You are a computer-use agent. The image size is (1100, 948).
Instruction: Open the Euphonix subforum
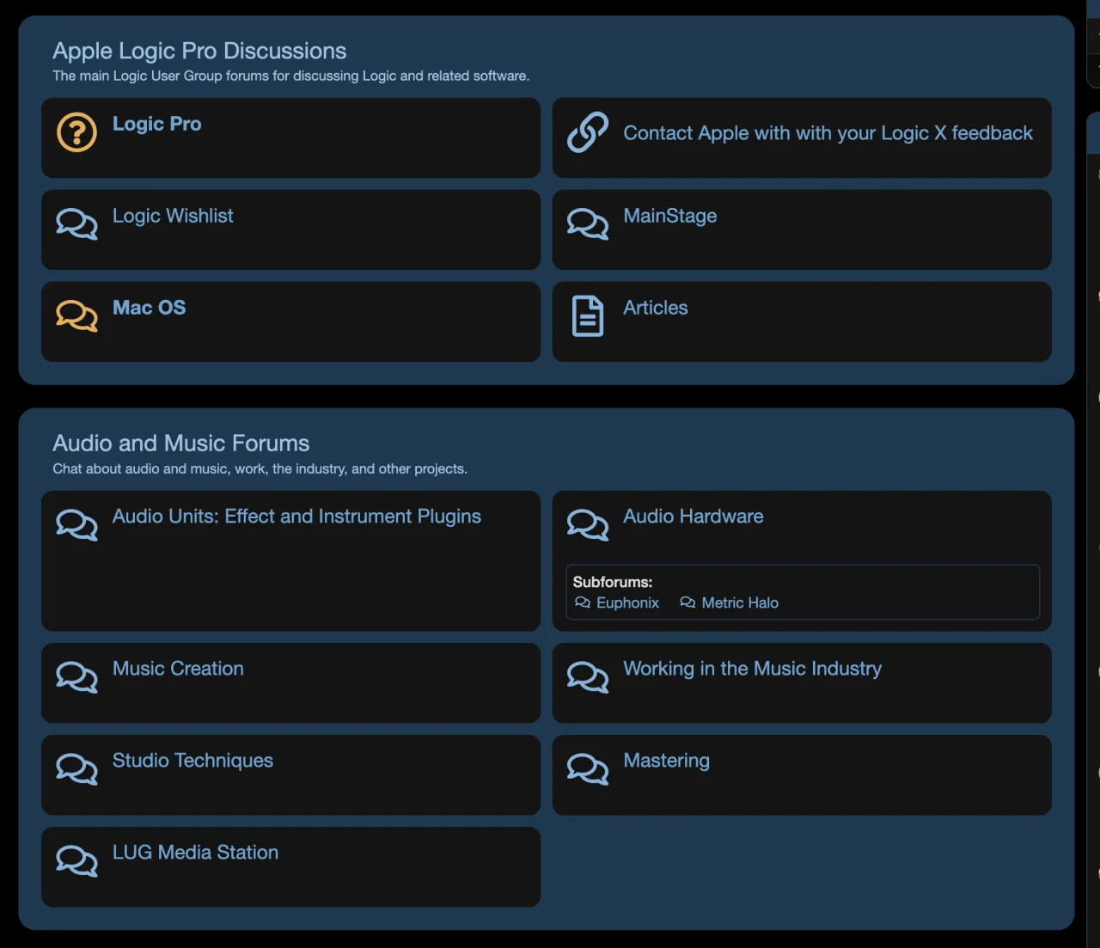coord(627,602)
